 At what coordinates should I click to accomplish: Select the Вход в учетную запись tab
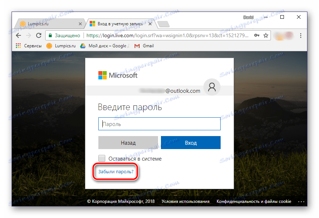120,24
